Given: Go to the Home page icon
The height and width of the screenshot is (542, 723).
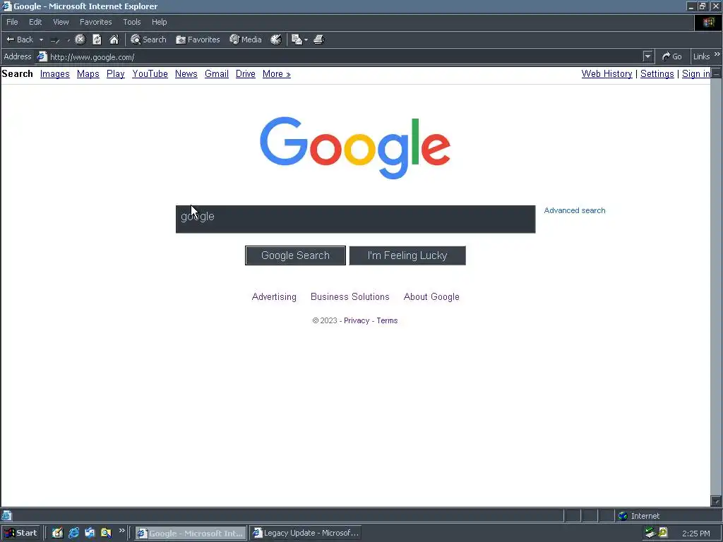Looking at the screenshot, I should pyautogui.click(x=114, y=40).
